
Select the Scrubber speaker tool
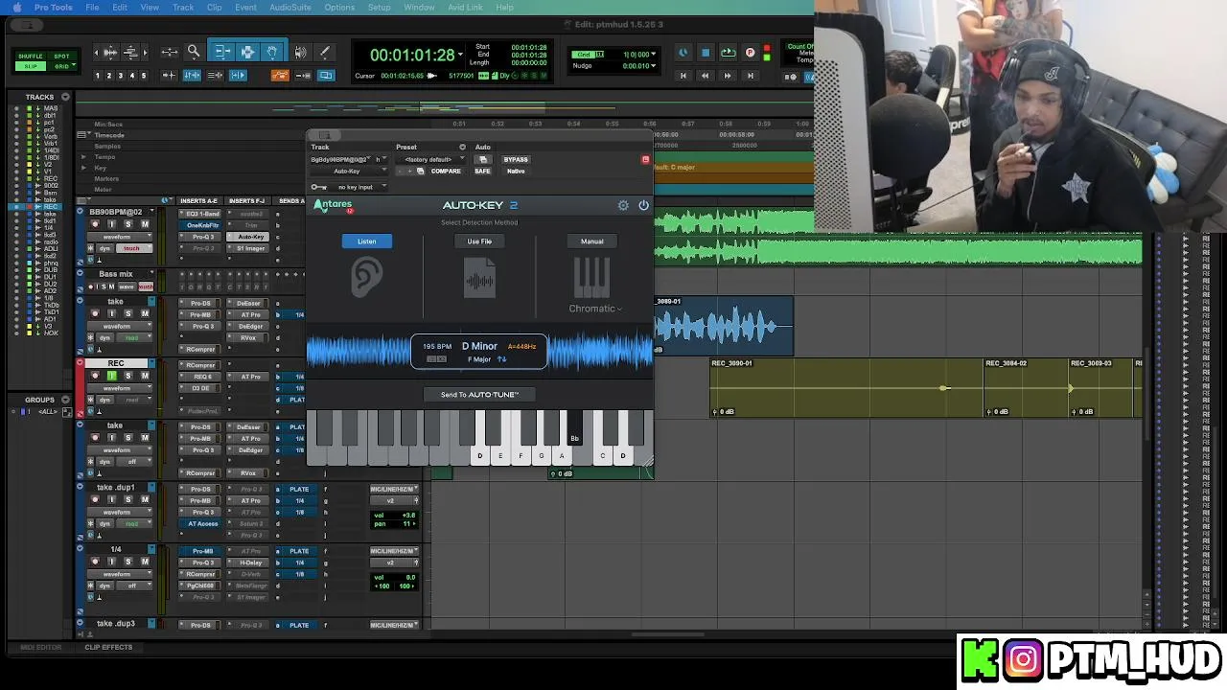pyautogui.click(x=300, y=52)
